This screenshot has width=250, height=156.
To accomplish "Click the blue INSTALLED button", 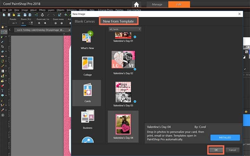I will 225,138.
